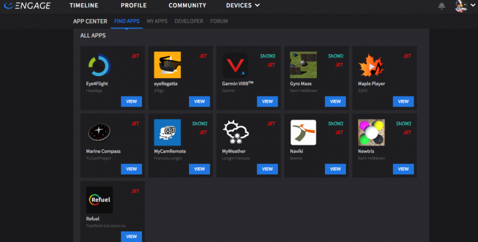Click the Newtris app title
Viewport: 478px width, 242px height.
pos(366,151)
